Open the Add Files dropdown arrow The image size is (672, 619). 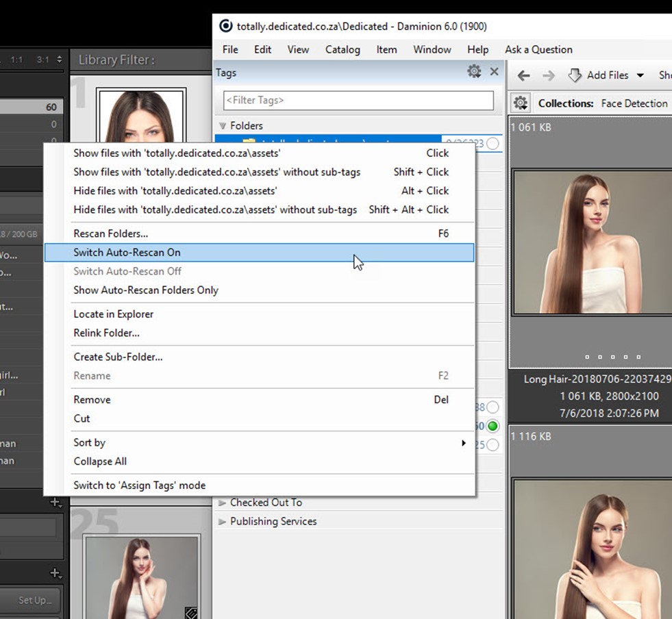[640, 75]
